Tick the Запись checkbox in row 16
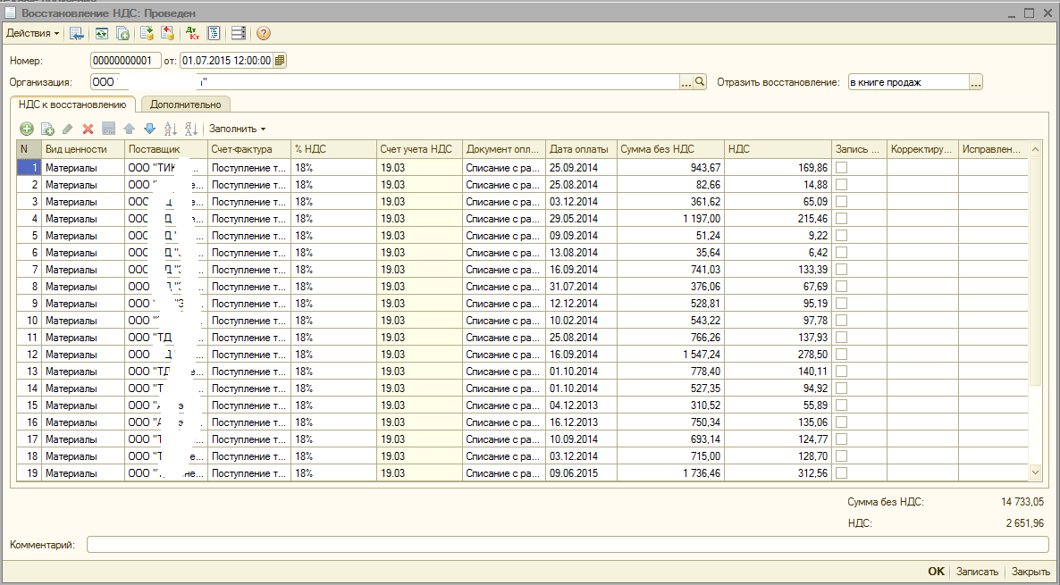Image resolution: width=1060 pixels, height=585 pixels. [x=842, y=422]
